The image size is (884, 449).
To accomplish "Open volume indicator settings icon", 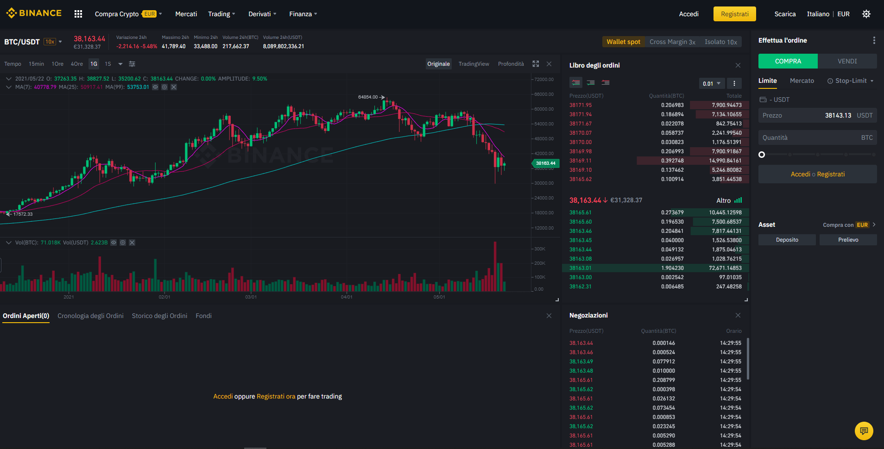I will click(x=123, y=243).
